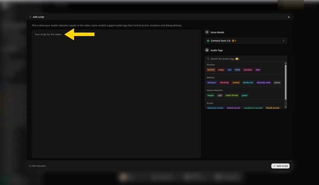Click the coin credit icon beside Cartesia Sonic

click(233, 41)
